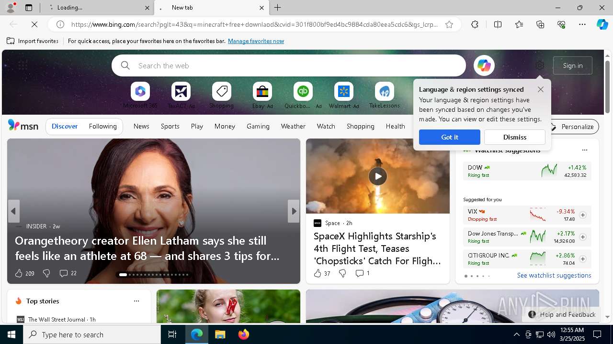This screenshot has height=344, width=613.
Task: Open the Play section
Action: [197, 126]
